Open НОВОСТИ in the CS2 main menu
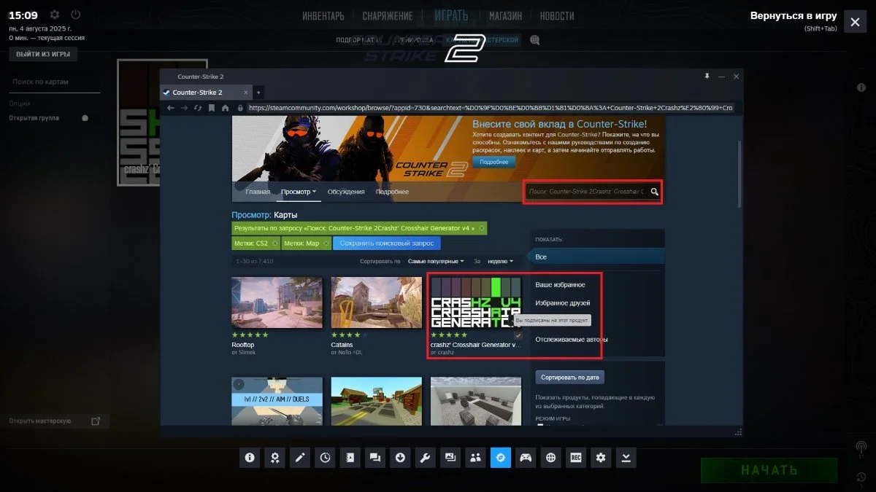Viewport: 876px width, 492px height. 557,16
